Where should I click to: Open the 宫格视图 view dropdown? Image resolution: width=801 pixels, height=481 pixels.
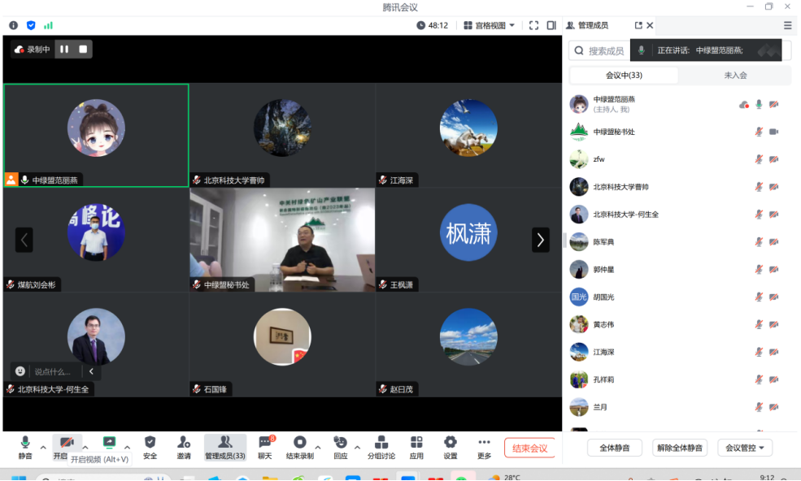(x=490, y=25)
